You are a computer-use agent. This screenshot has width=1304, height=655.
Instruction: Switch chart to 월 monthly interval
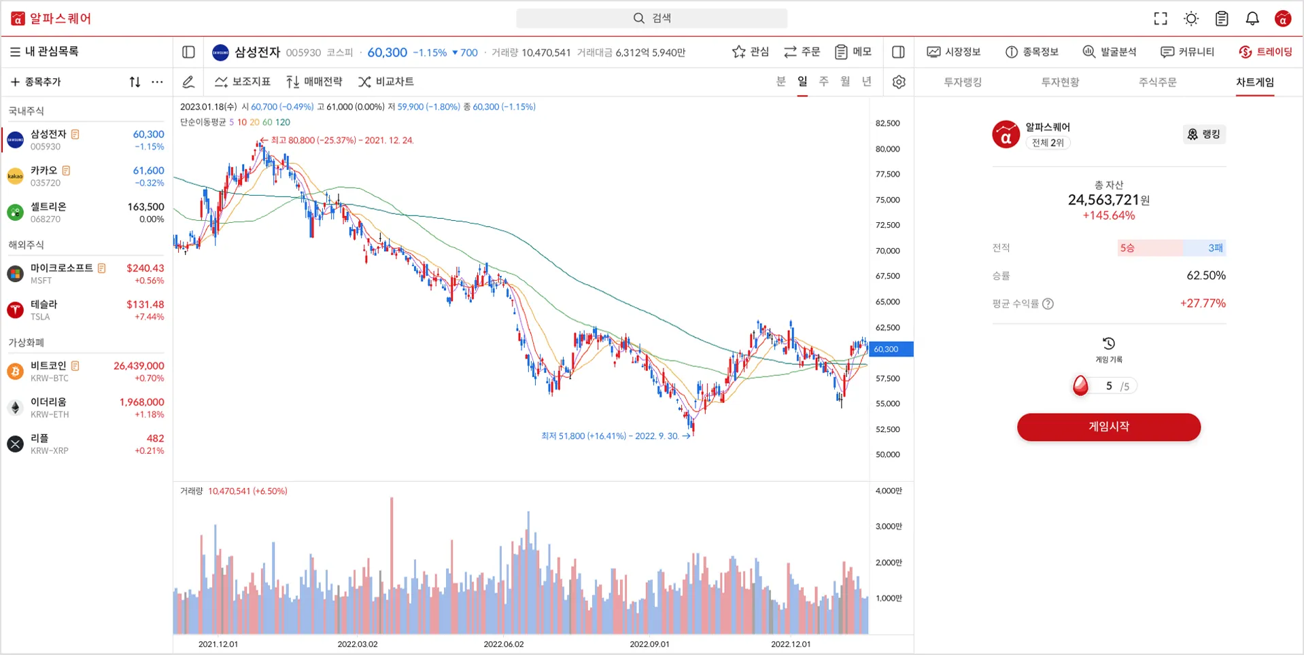845,82
